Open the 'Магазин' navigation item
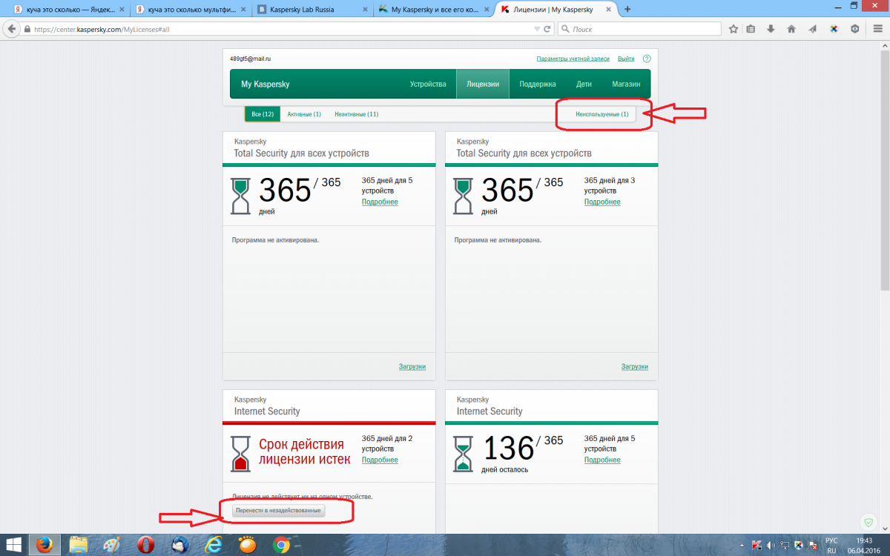 click(x=626, y=84)
